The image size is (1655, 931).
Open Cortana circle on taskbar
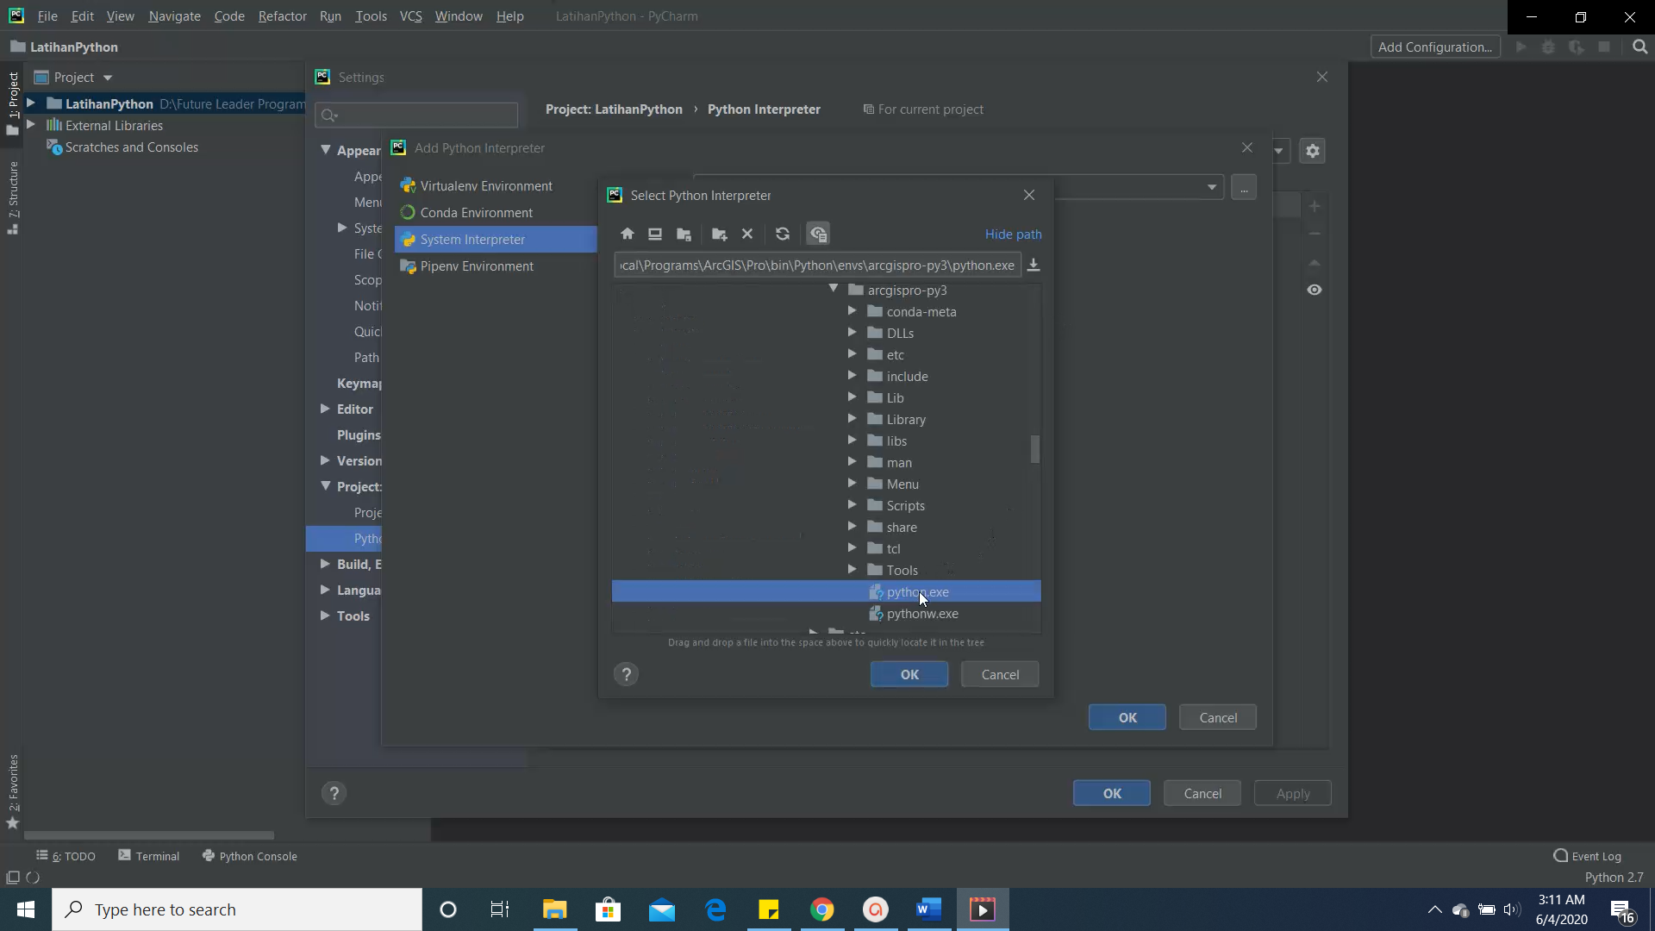[x=447, y=909]
